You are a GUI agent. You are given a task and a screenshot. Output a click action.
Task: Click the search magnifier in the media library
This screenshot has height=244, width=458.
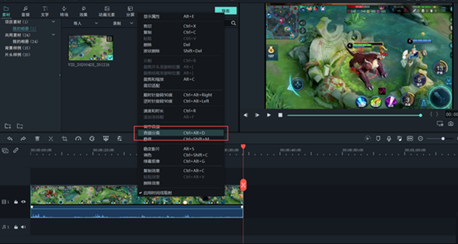coord(233,23)
